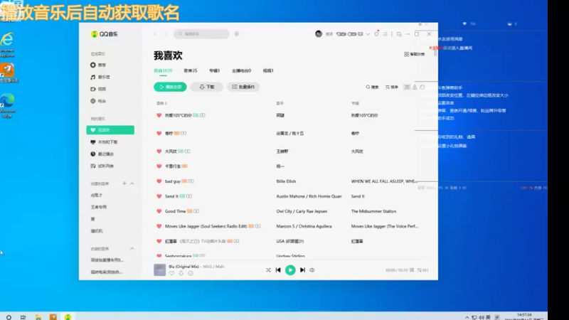
Task: Download the currently playing song
Action: [181, 273]
